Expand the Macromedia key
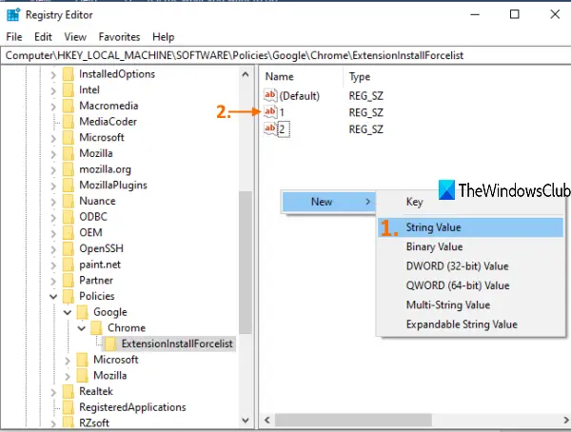The height and width of the screenshot is (432, 571). click(x=53, y=107)
